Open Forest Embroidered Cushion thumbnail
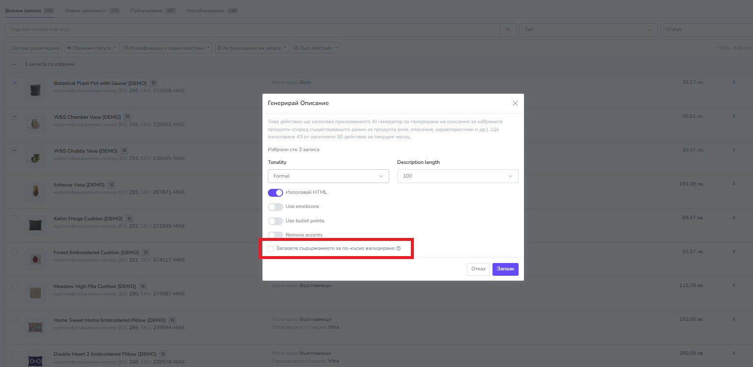The image size is (753, 367). [35, 259]
